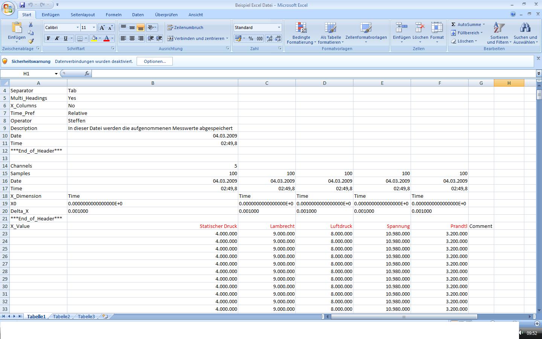Click the Cut scissors icon
Viewport: 542px width, 339px height.
click(x=30, y=24)
